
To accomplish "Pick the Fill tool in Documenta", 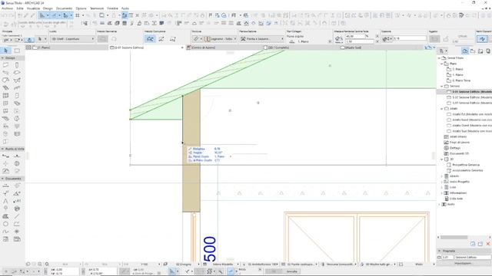I will (x=5, y=216).
